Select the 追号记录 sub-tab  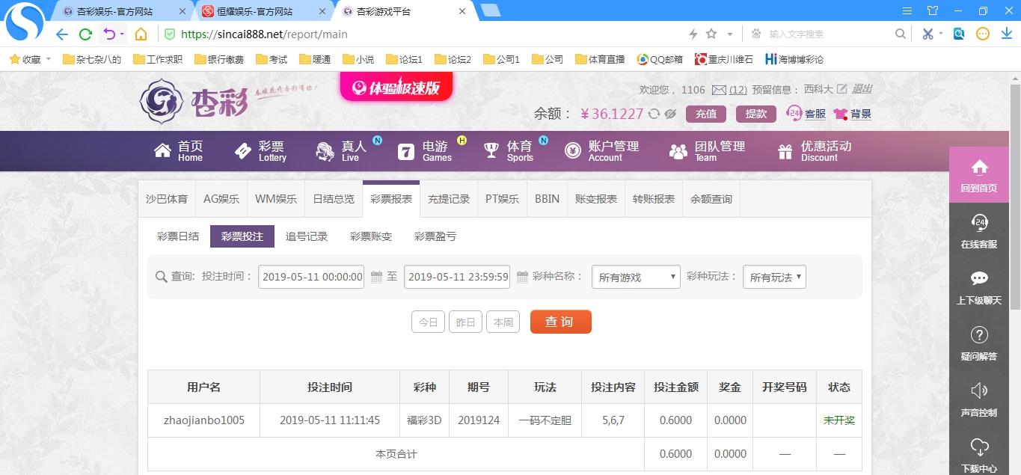pos(307,236)
